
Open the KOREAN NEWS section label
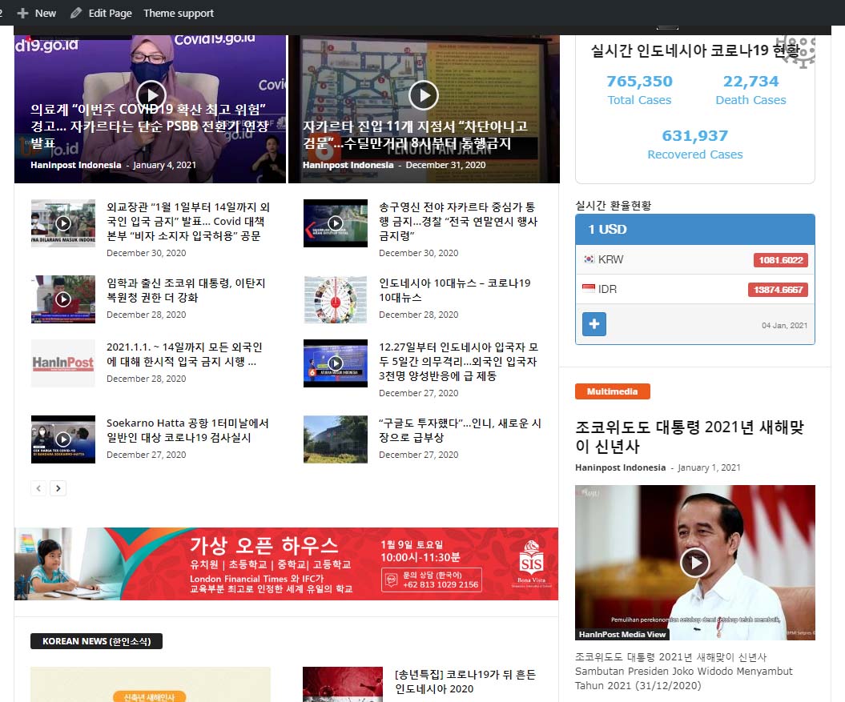pos(96,641)
